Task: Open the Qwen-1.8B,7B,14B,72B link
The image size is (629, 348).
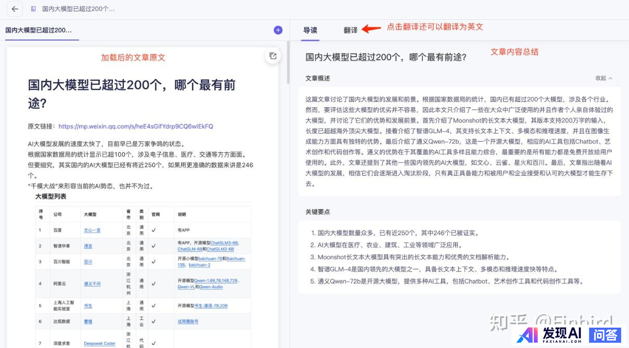Action: click(216, 281)
